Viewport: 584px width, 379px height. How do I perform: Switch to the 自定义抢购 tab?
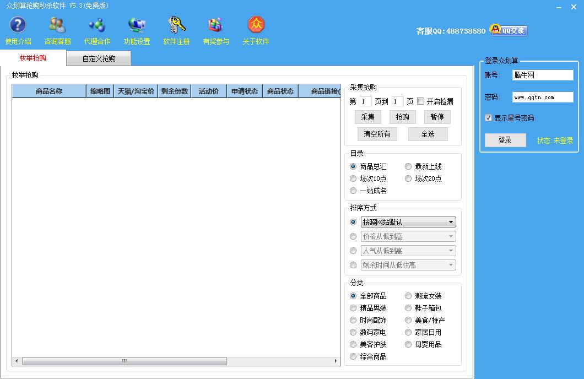coord(99,58)
